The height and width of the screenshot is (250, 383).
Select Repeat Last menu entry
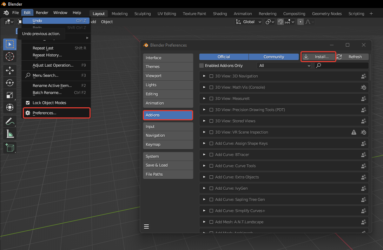(x=56, y=48)
